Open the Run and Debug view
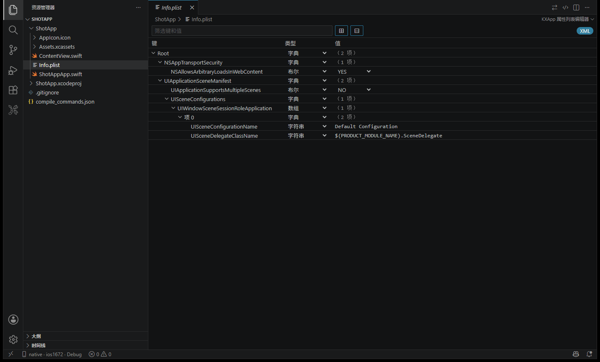Screen dimensions: 600x362 coord(13,70)
